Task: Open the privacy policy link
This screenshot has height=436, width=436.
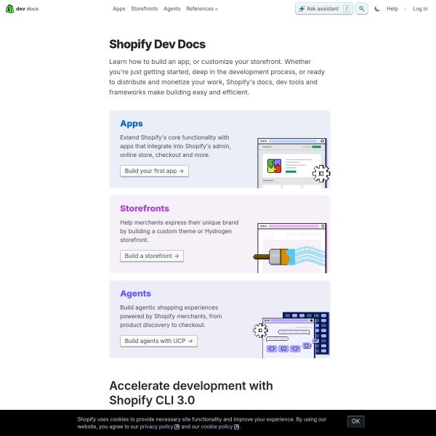Action: [x=156, y=427]
